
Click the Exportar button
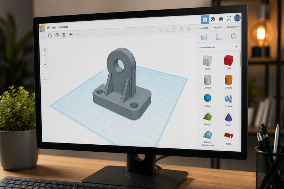[218, 27]
